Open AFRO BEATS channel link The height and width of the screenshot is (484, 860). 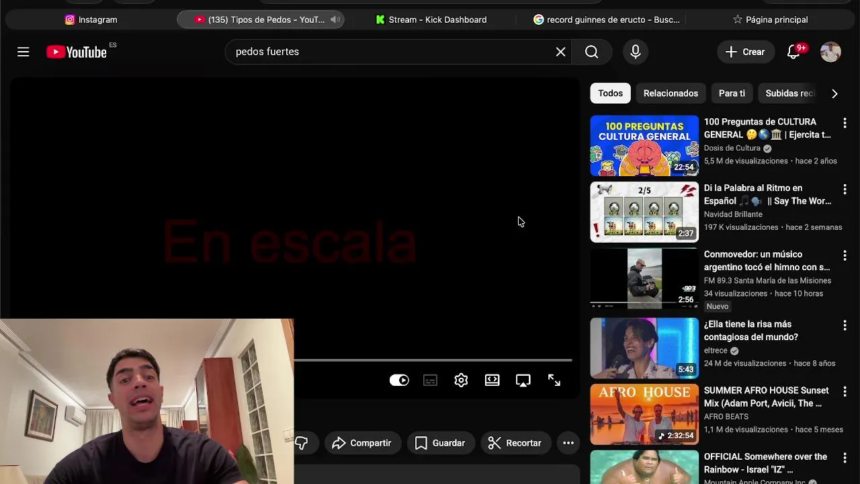726,417
